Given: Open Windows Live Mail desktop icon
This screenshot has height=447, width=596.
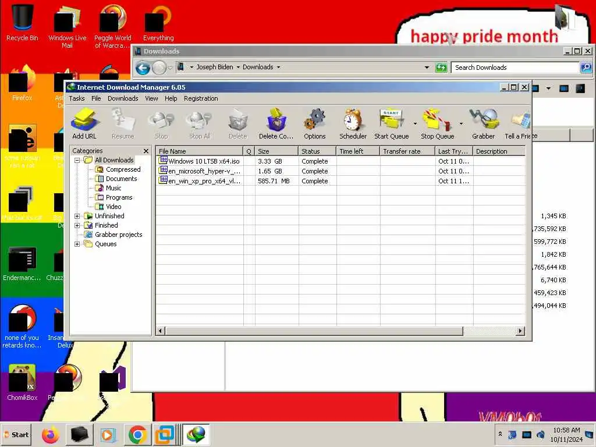Looking at the screenshot, I should pos(68,27).
